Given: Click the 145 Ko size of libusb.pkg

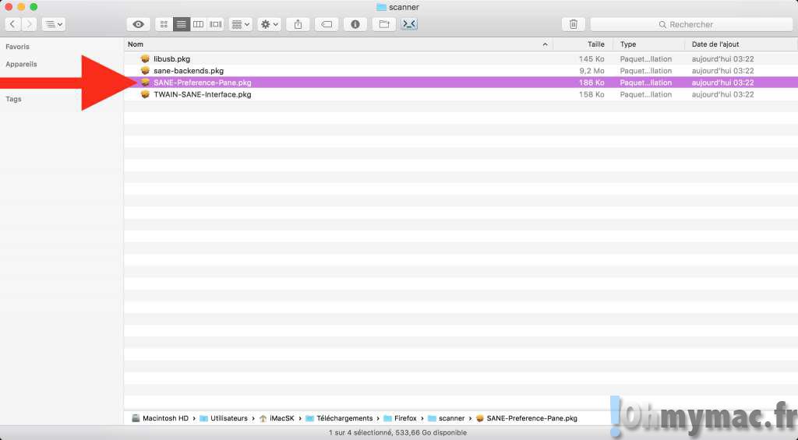Looking at the screenshot, I should pyautogui.click(x=591, y=59).
